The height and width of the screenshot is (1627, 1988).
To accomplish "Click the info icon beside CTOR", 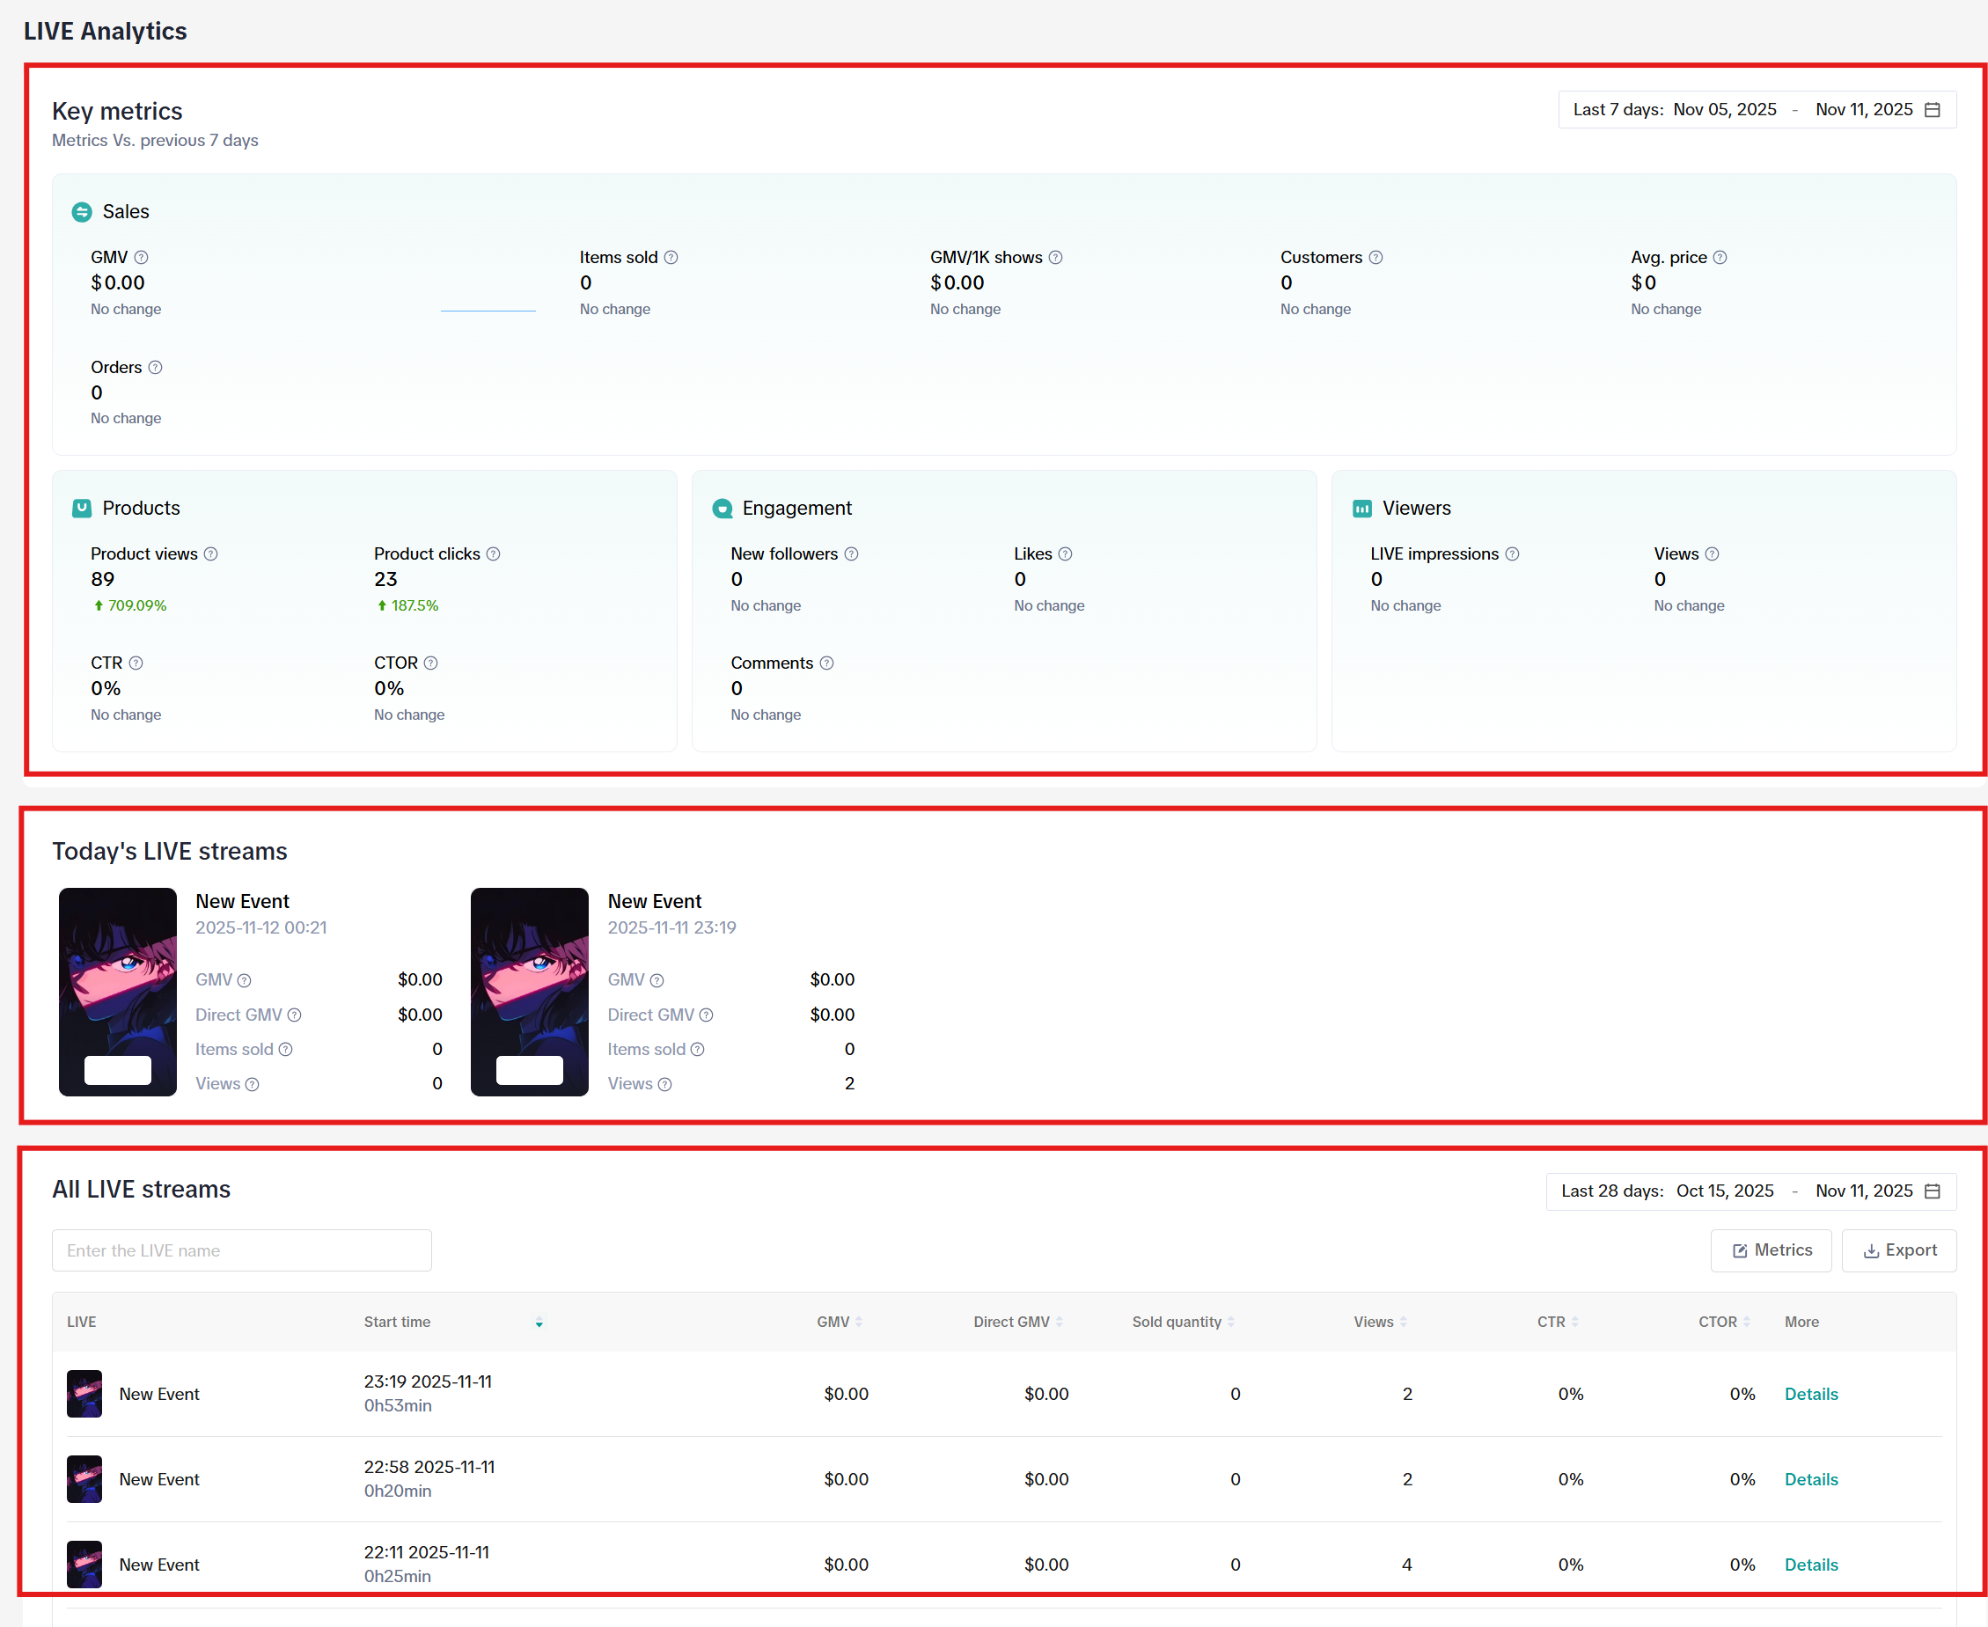I will pos(430,663).
